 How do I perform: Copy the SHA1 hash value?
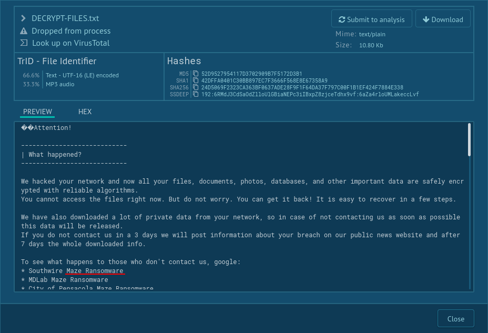(x=195, y=80)
